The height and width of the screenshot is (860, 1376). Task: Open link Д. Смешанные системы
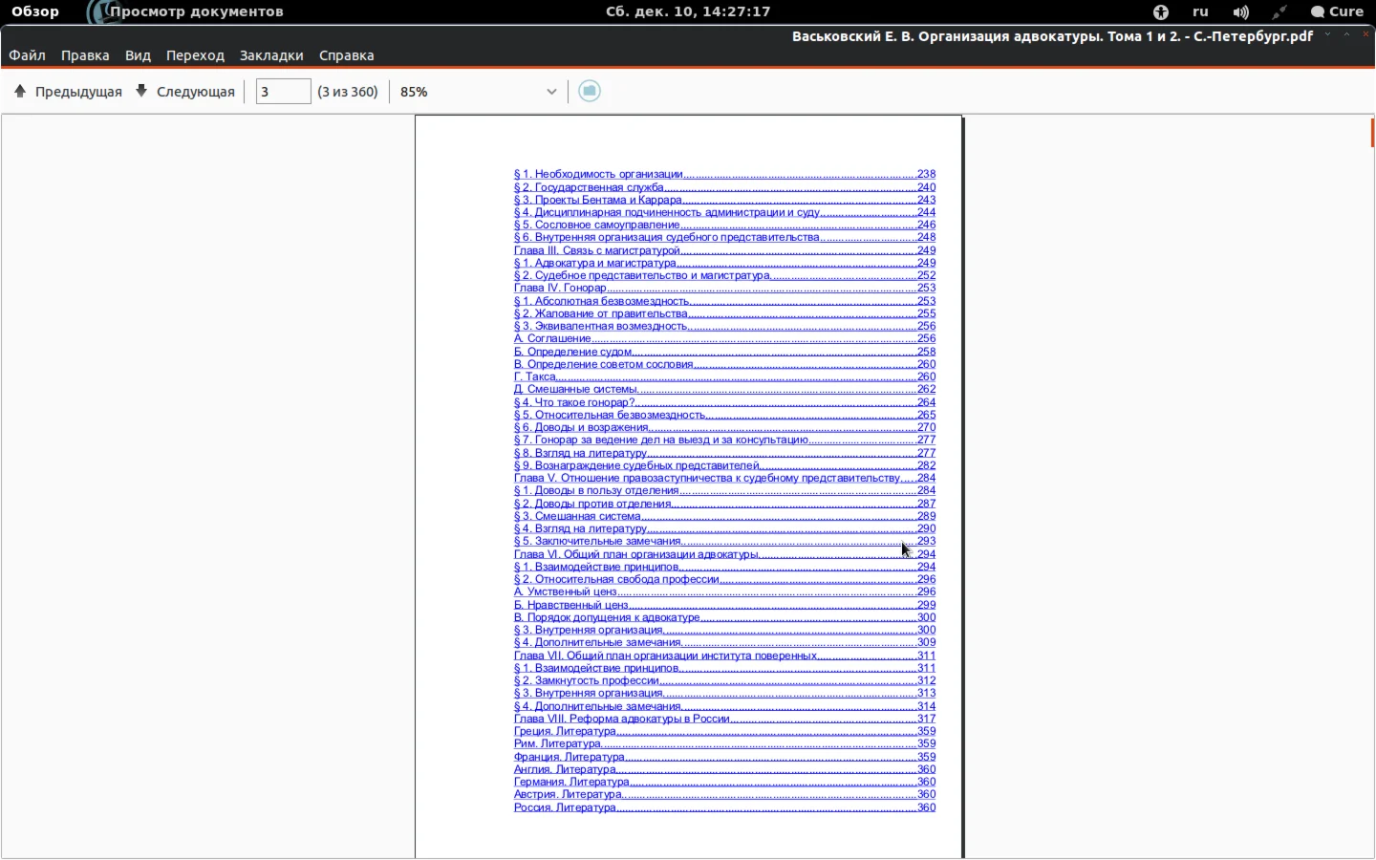pos(576,389)
